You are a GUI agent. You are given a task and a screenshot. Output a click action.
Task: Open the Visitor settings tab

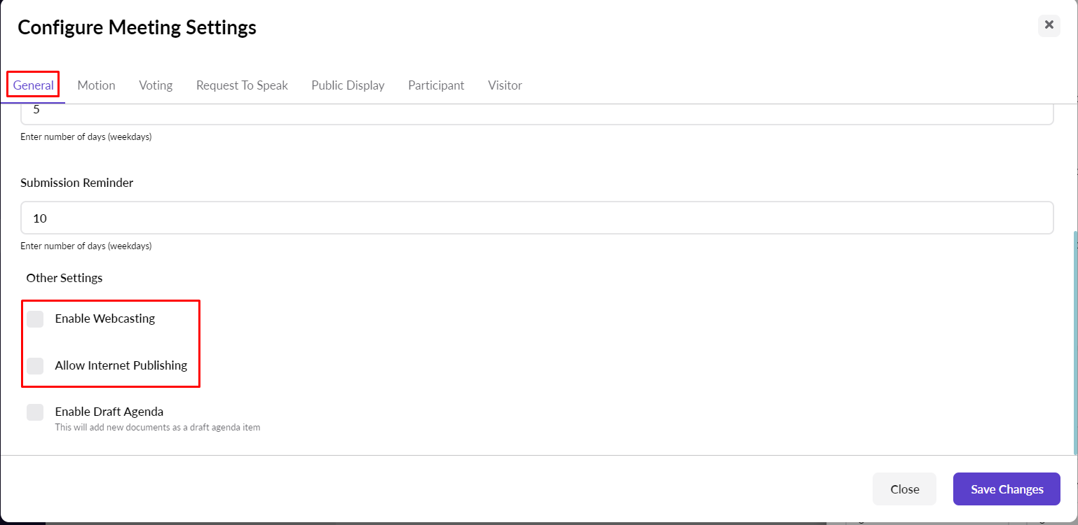coord(505,85)
